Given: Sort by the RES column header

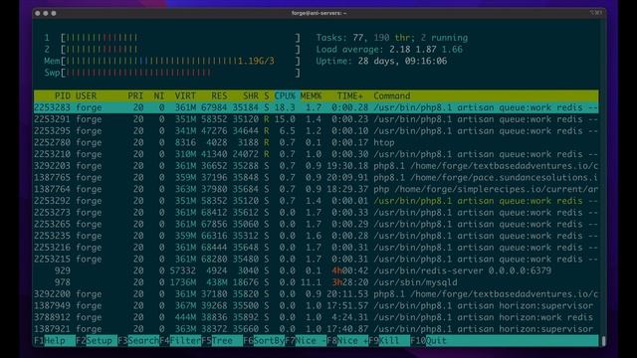Looking at the screenshot, I should (219, 95).
